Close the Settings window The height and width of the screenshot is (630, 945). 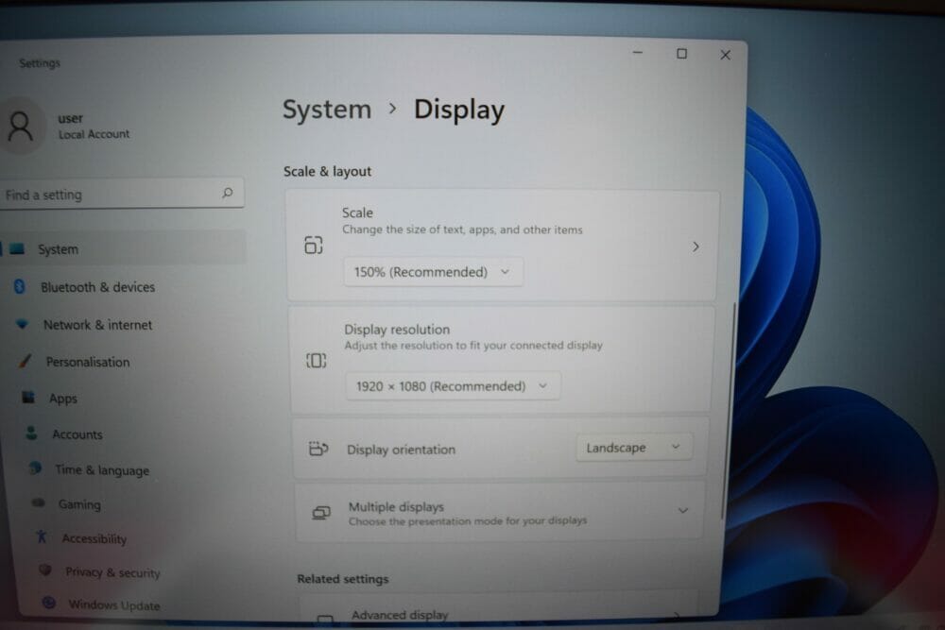726,55
